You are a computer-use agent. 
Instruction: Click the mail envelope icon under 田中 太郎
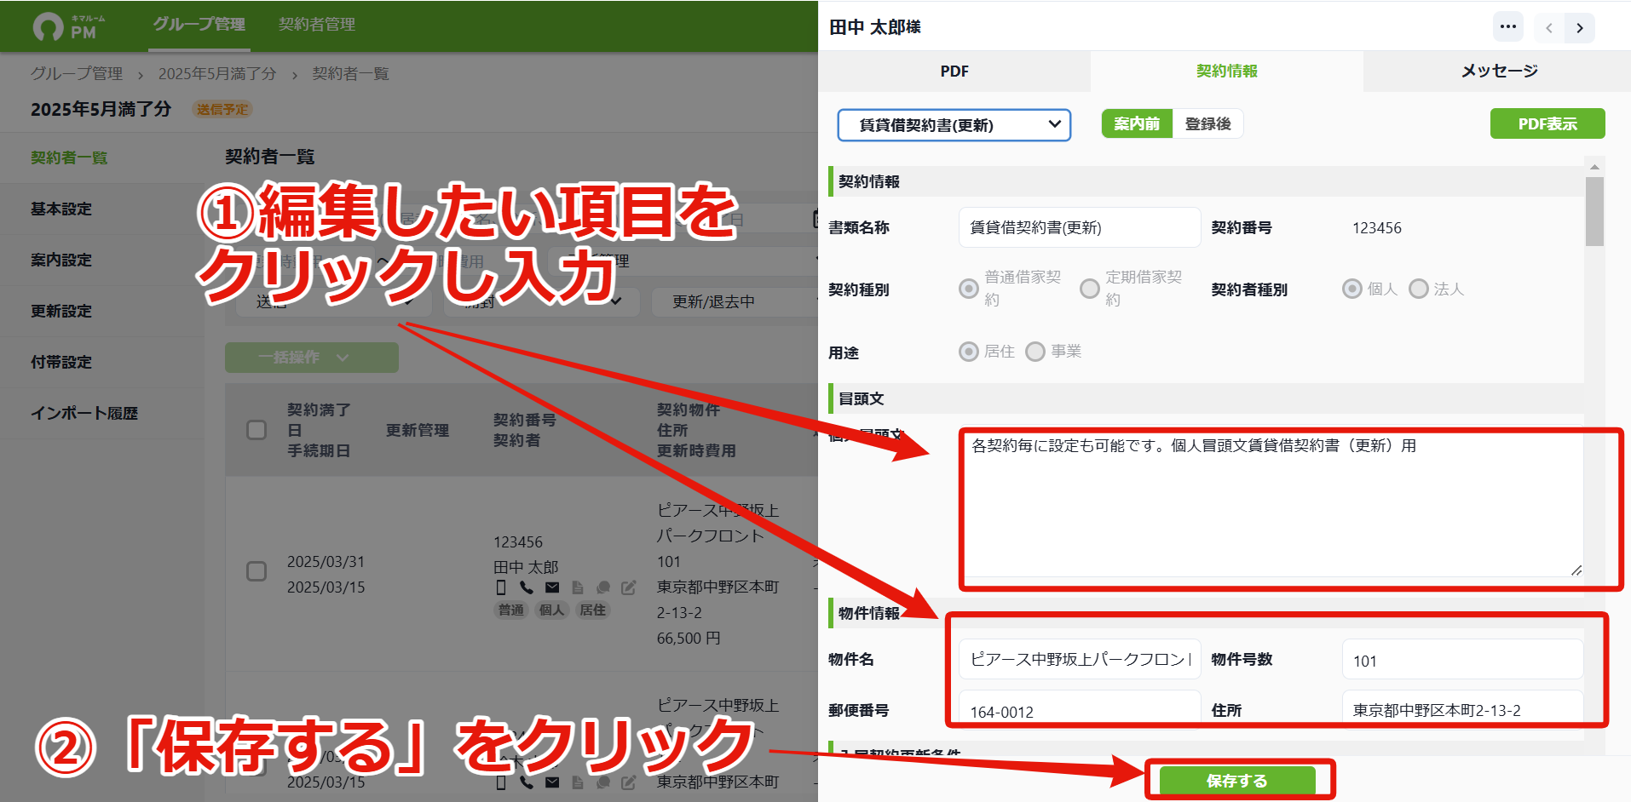552,587
